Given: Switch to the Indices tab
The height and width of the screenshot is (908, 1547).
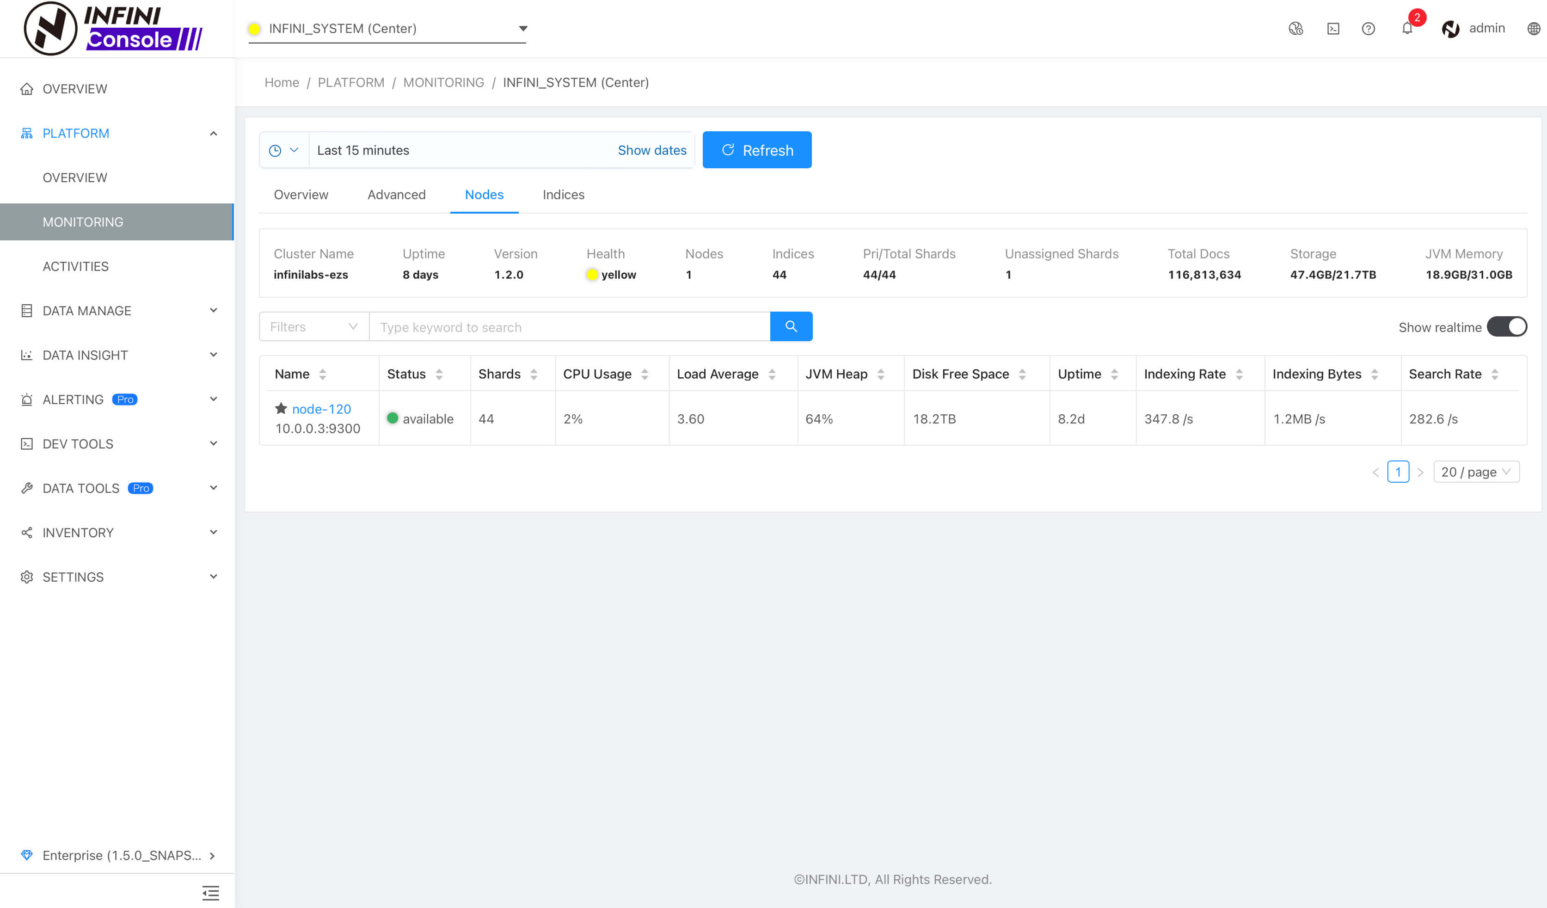Looking at the screenshot, I should (563, 195).
